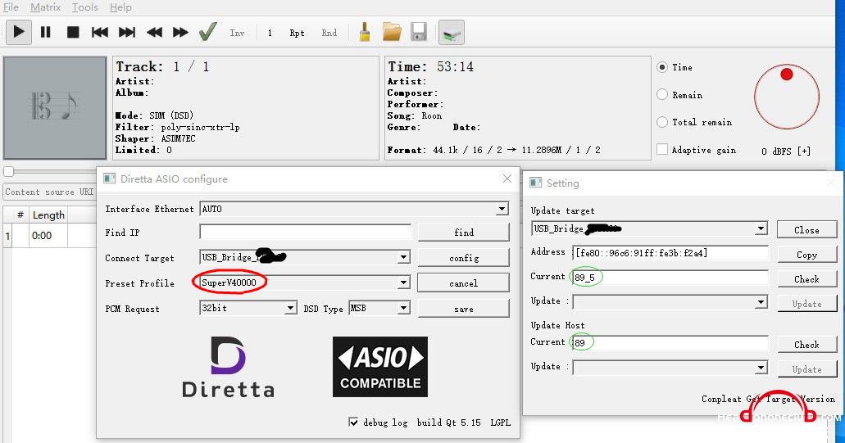
Task: Click the Find IP input field
Action: coord(305,232)
